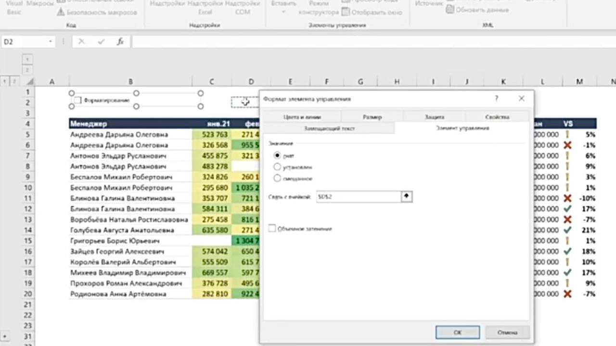This screenshot has height=346, width=616.
Task: Click the Insert Function fx icon
Action: coord(120,42)
